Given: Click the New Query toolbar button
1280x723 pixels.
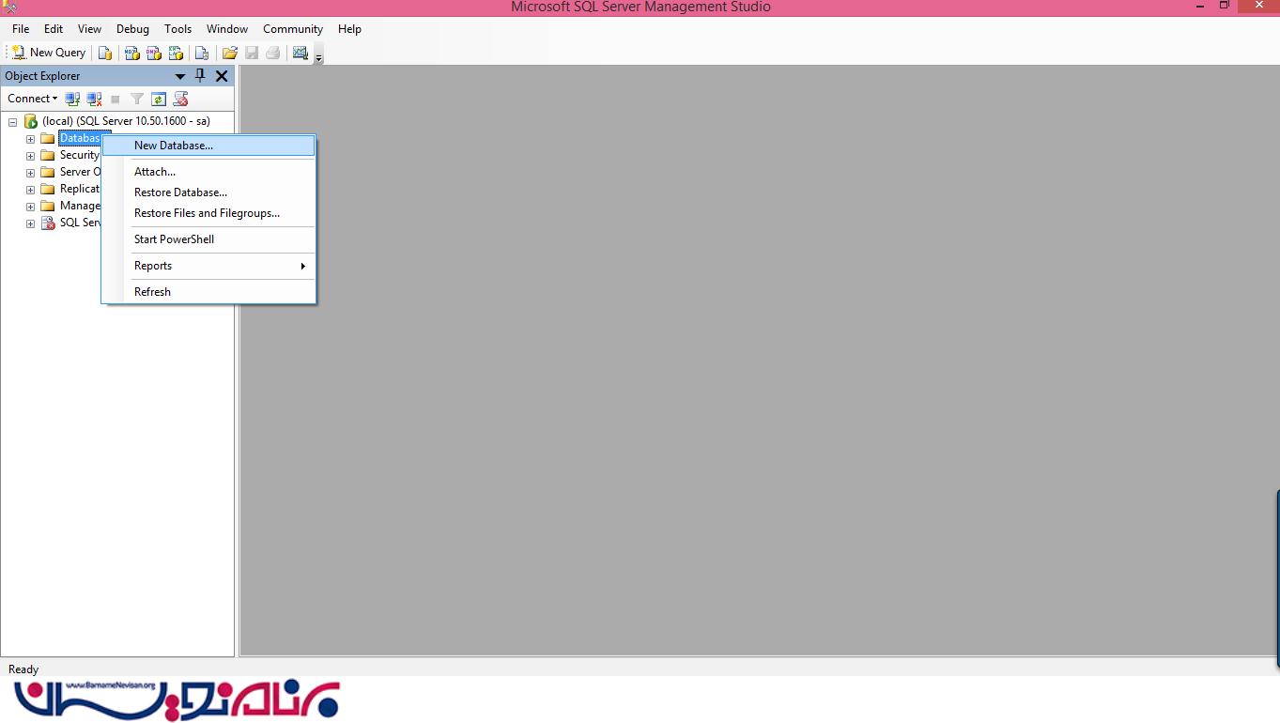Looking at the screenshot, I should (49, 53).
